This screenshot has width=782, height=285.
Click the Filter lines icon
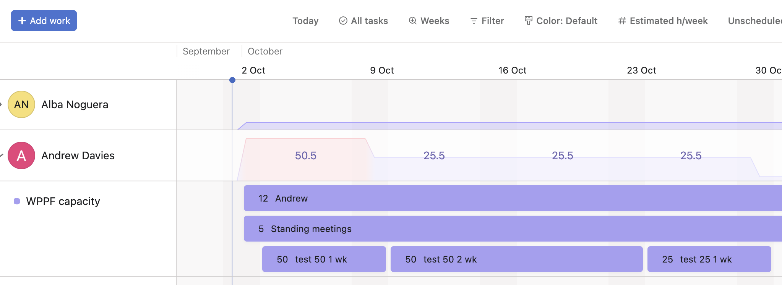[474, 21]
